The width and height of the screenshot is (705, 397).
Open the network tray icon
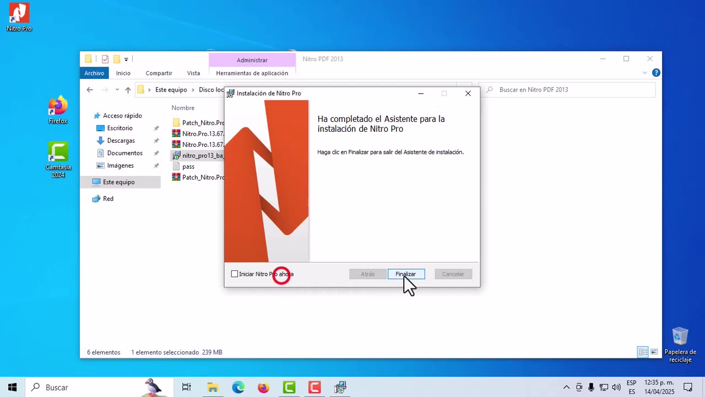coord(604,388)
